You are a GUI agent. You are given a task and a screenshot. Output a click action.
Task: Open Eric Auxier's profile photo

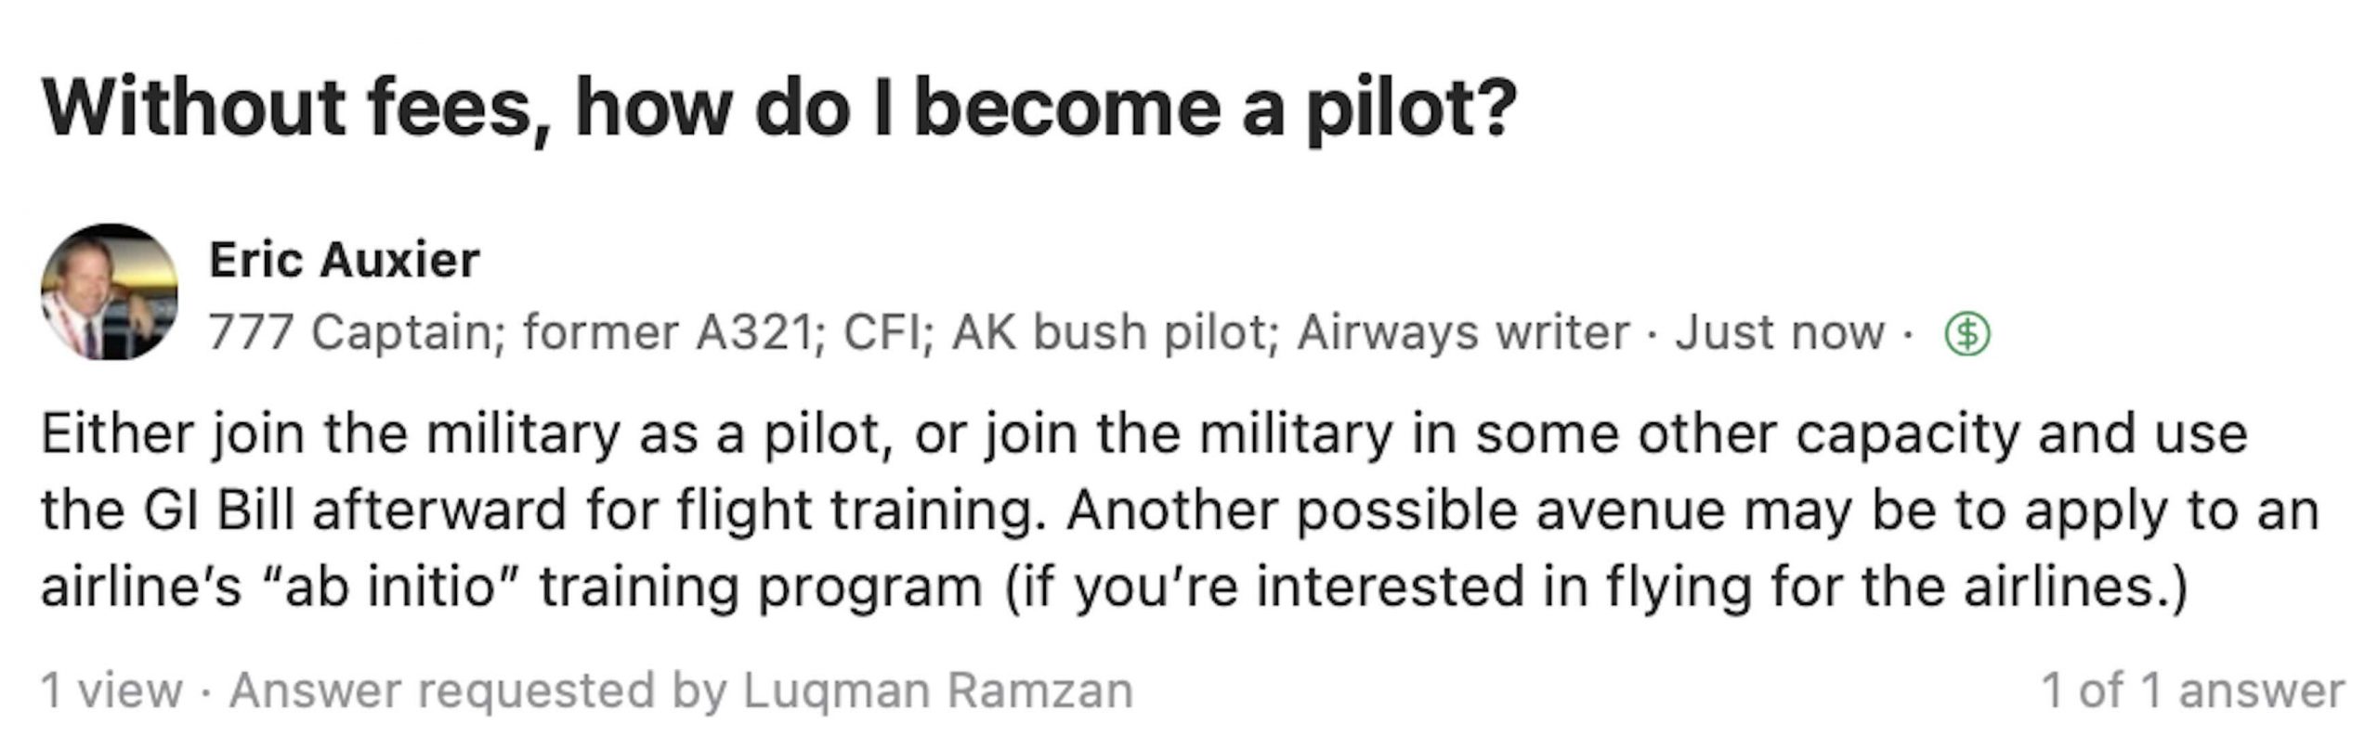(110, 291)
